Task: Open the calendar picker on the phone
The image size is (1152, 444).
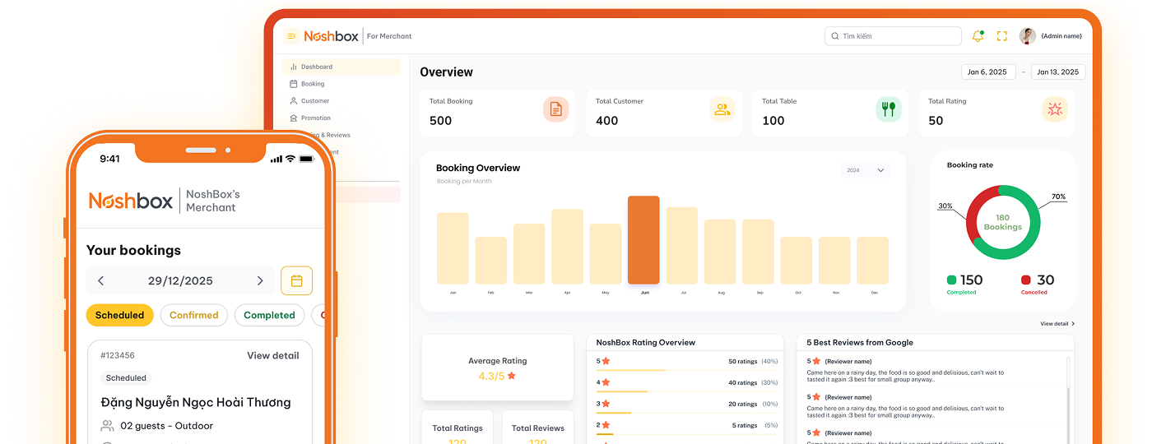Action: [x=296, y=280]
